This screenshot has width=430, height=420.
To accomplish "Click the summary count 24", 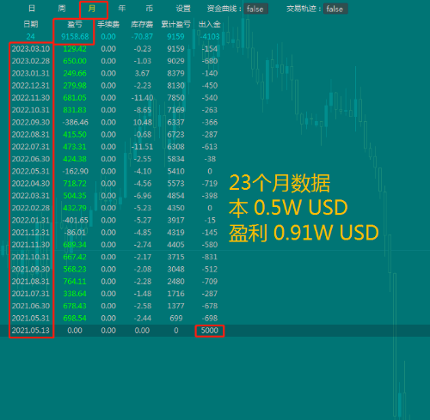I will pyautogui.click(x=31, y=37).
